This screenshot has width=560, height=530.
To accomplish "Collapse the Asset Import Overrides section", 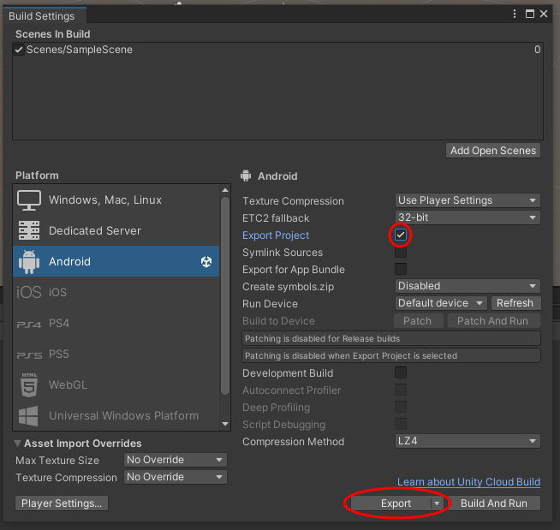I will coord(17,444).
